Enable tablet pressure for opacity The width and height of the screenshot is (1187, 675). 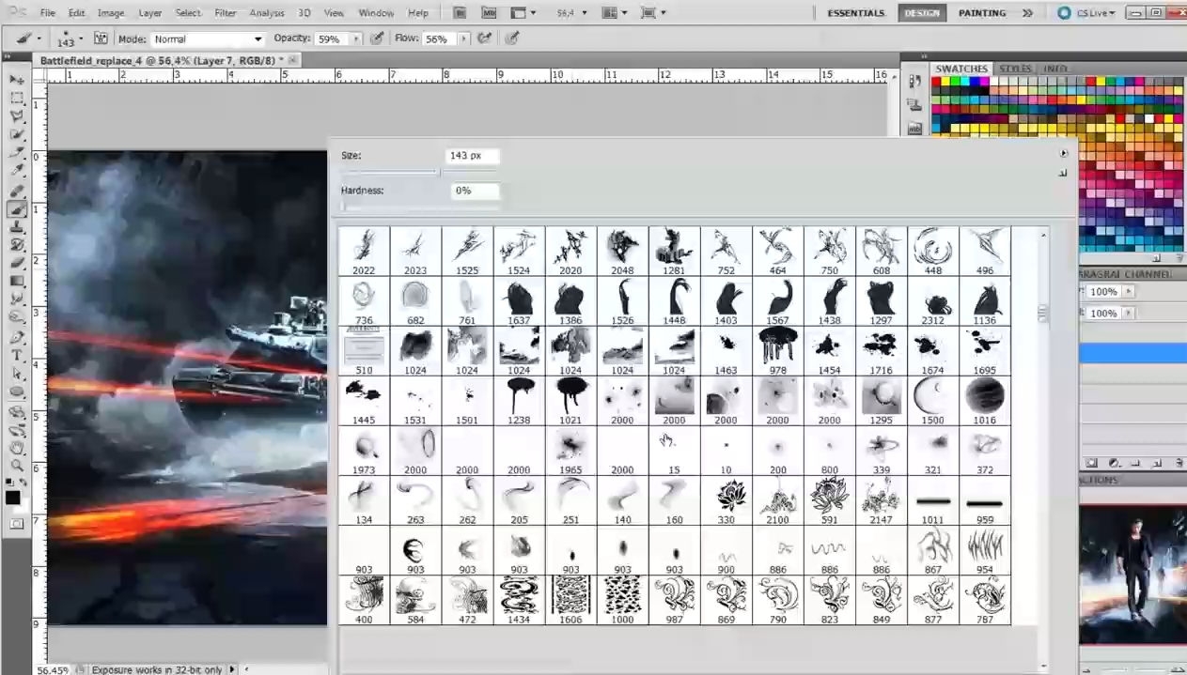377,38
